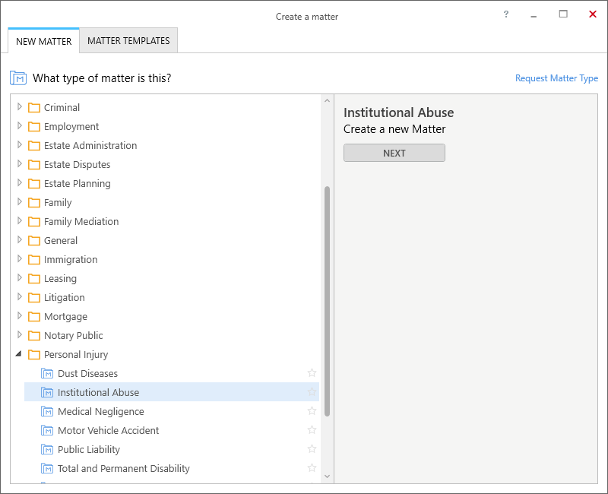Image resolution: width=608 pixels, height=494 pixels.
Task: Favorite Dust Diseases with its star
Action: 312,373
